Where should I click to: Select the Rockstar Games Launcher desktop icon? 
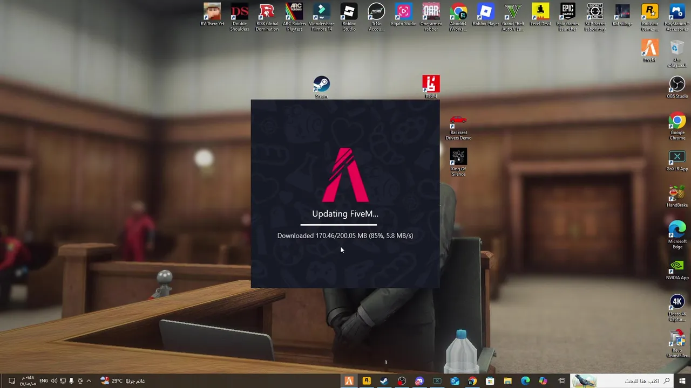(x=649, y=17)
